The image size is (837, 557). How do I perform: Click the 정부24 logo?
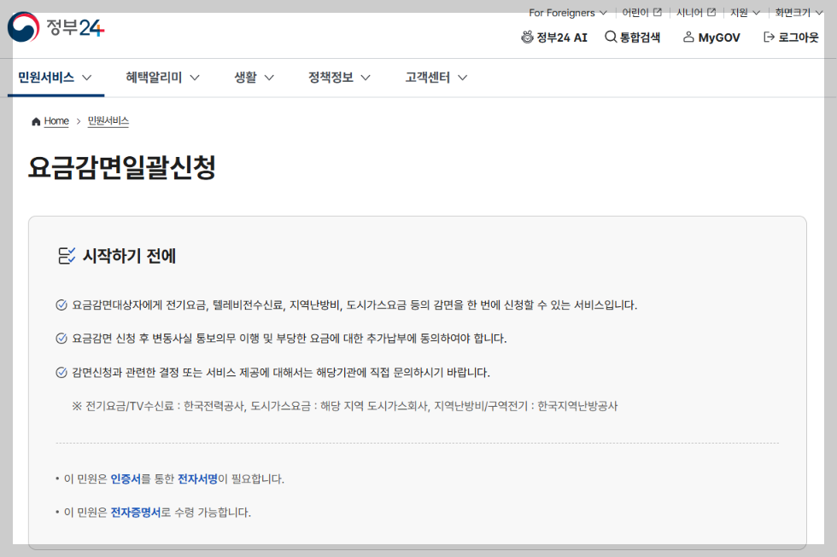click(x=56, y=26)
